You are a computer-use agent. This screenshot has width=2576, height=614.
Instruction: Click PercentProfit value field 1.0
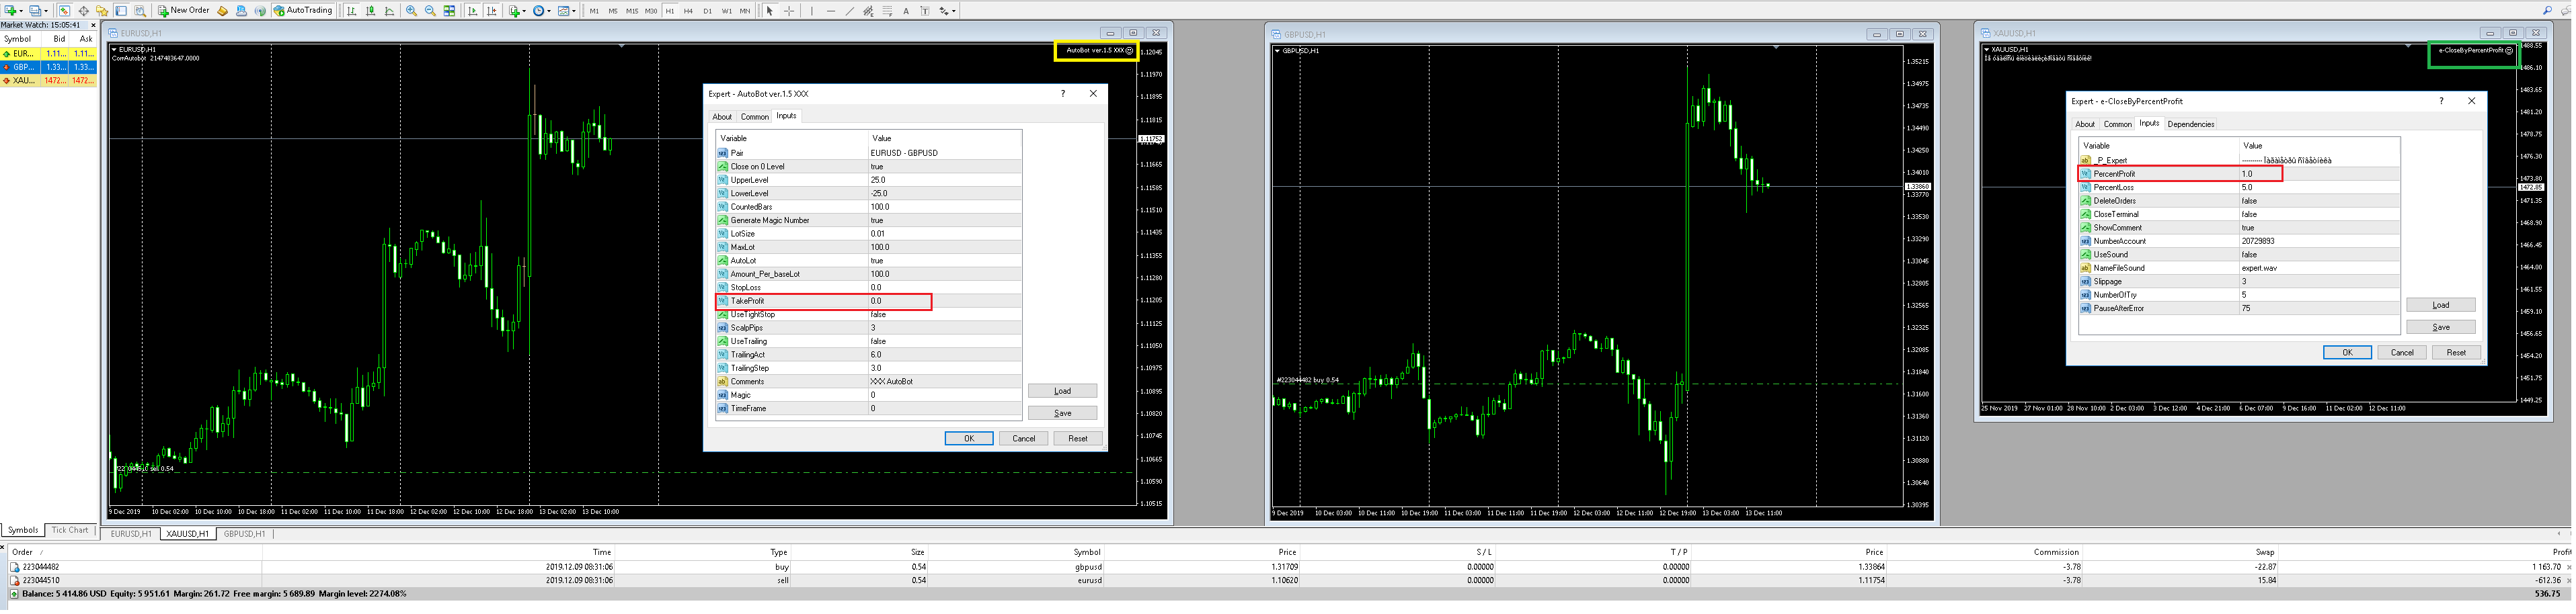[x=2319, y=174]
